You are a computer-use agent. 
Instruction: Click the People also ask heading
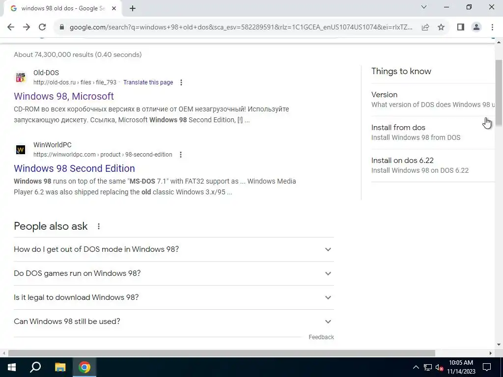point(51,226)
